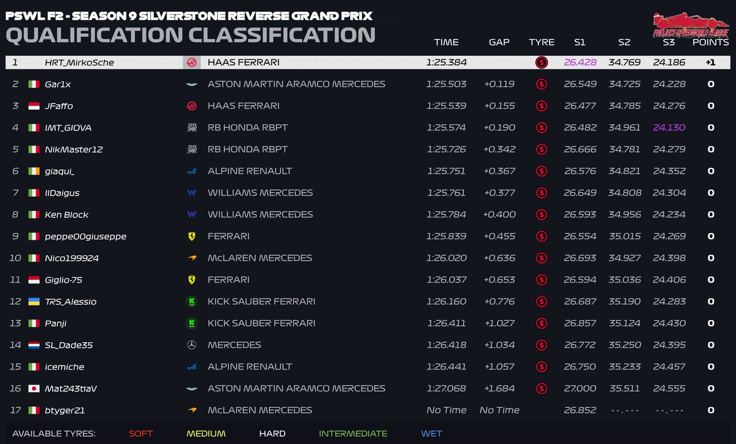Click the TIME column header
Viewport: 736px width, 444px height.
[446, 42]
